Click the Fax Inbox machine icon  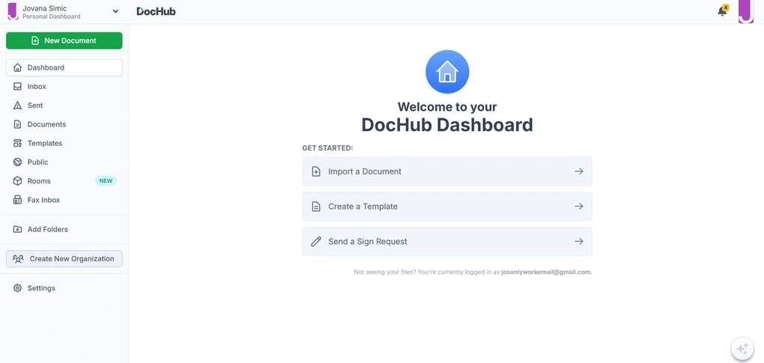tap(17, 200)
